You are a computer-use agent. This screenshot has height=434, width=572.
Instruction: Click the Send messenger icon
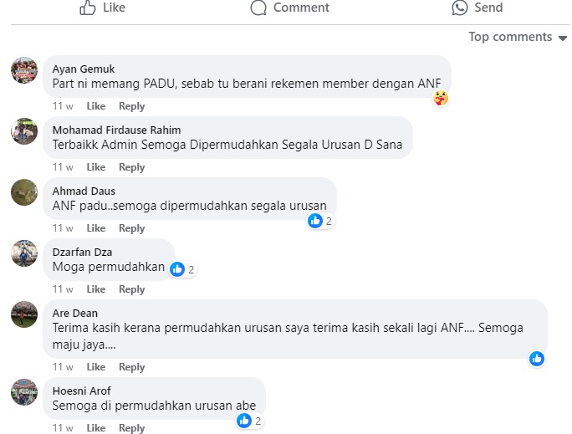459,8
